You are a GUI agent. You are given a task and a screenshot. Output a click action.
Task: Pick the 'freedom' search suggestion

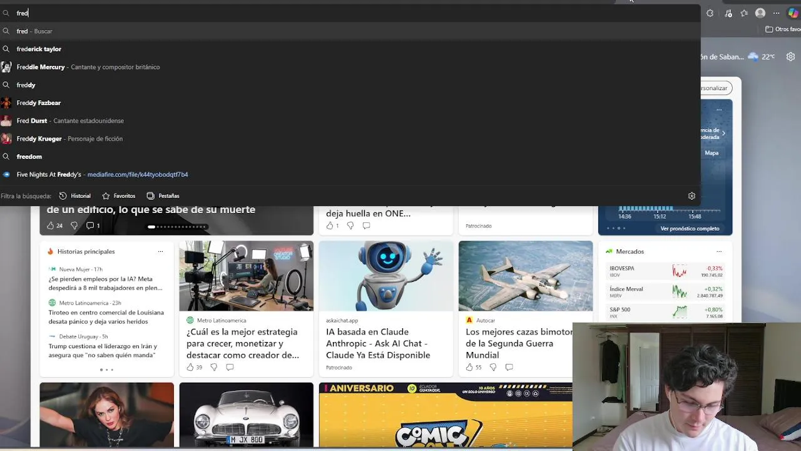tap(350, 157)
